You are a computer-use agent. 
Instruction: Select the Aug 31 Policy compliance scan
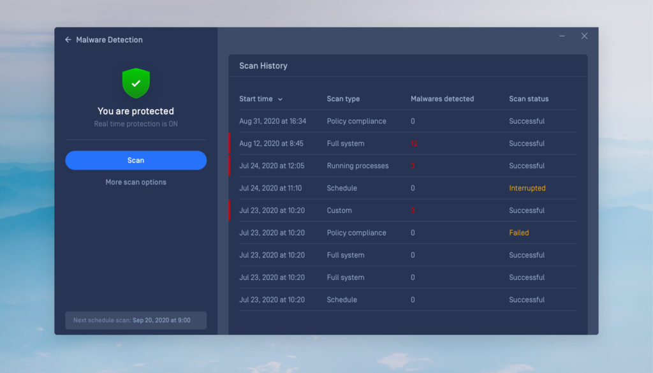[356, 121]
